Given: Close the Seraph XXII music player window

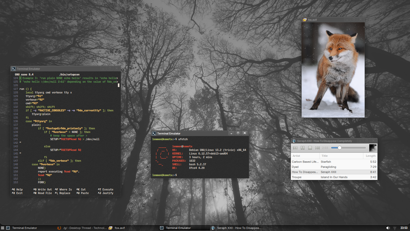Looking at the screenshot, I should click(x=373, y=141).
